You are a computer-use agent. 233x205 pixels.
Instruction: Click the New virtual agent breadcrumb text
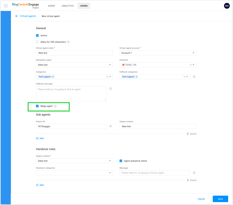(x=51, y=16)
